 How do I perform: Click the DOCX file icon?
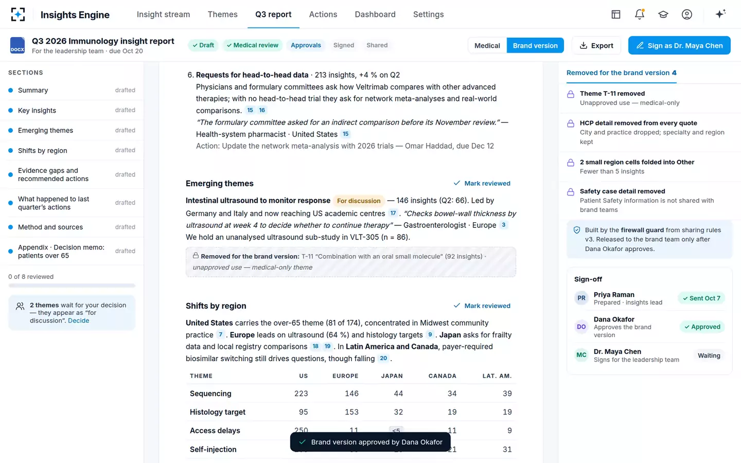point(17,45)
